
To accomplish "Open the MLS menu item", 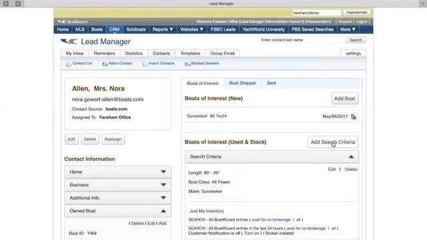I will tap(80, 29).
